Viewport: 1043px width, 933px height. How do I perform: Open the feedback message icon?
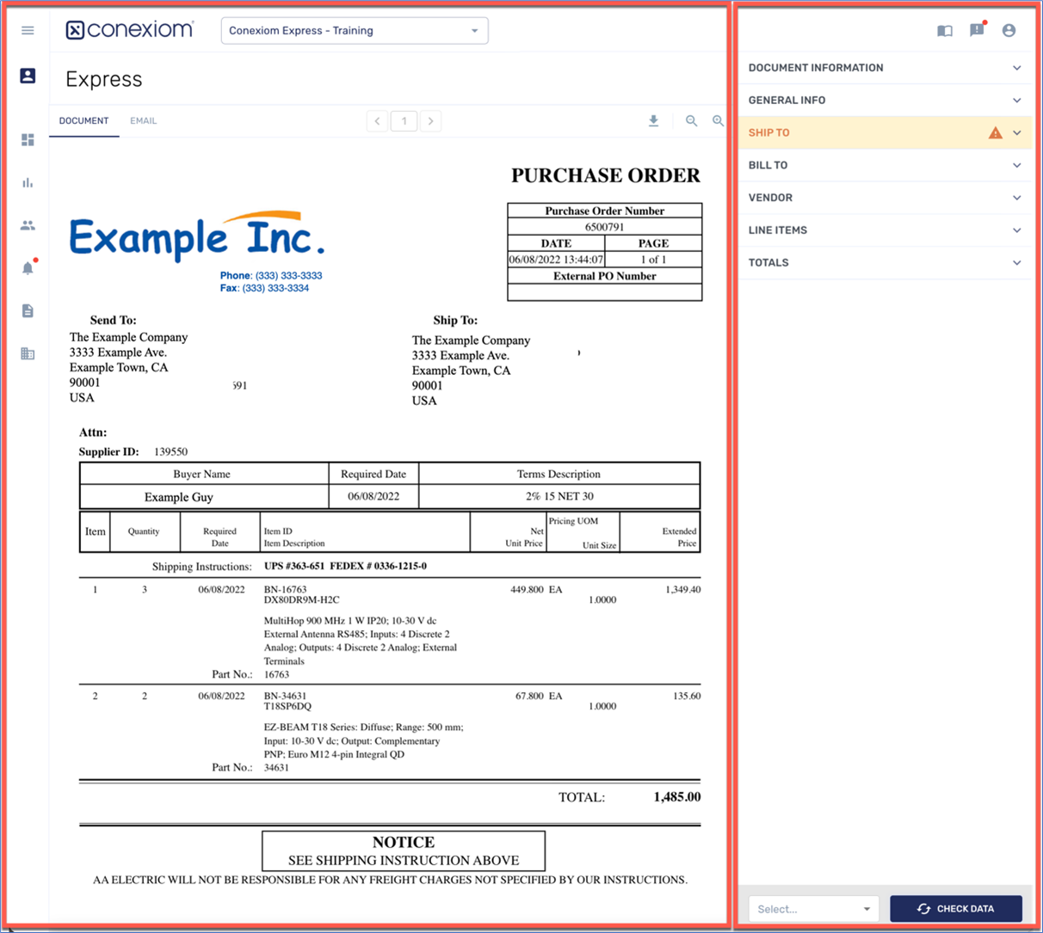(977, 30)
